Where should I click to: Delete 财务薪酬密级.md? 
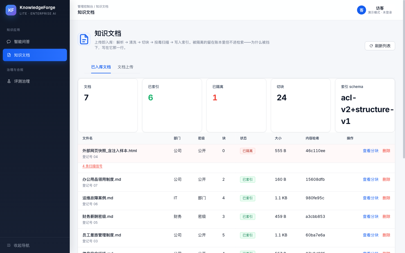click(386, 216)
